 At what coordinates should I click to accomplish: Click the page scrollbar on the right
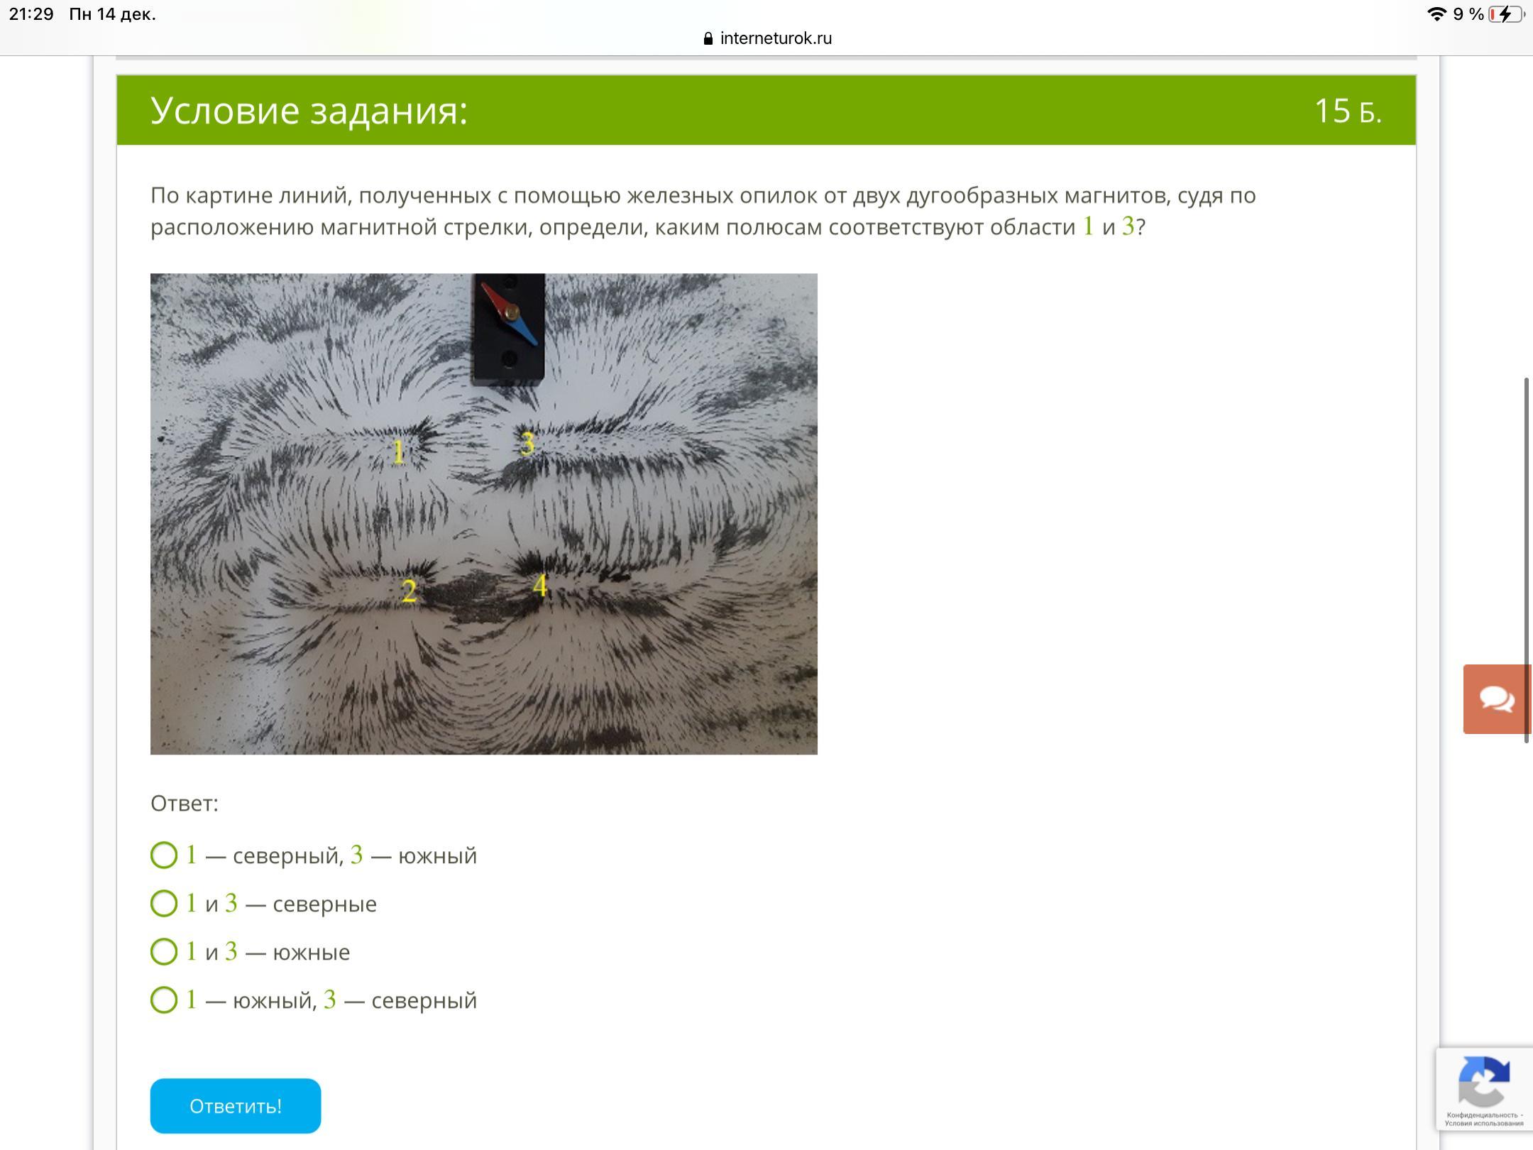1527,561
